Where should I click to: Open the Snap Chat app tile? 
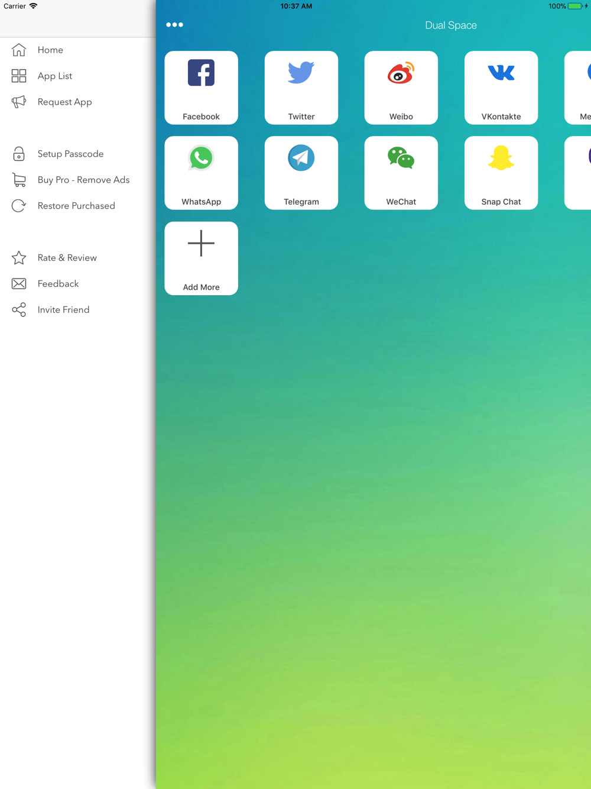501,173
